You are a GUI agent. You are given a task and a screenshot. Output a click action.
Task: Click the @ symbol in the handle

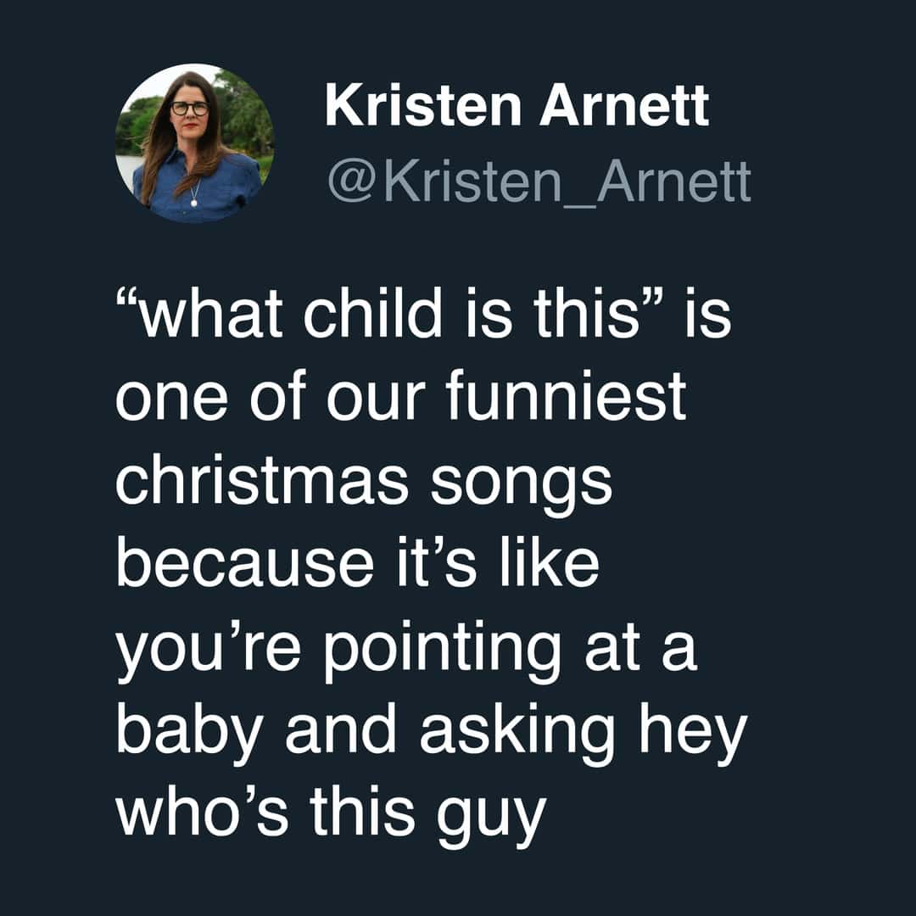tap(350, 182)
